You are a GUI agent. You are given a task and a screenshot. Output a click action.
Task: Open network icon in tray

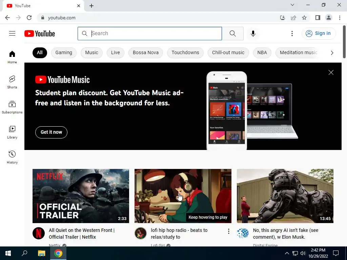click(x=295, y=253)
